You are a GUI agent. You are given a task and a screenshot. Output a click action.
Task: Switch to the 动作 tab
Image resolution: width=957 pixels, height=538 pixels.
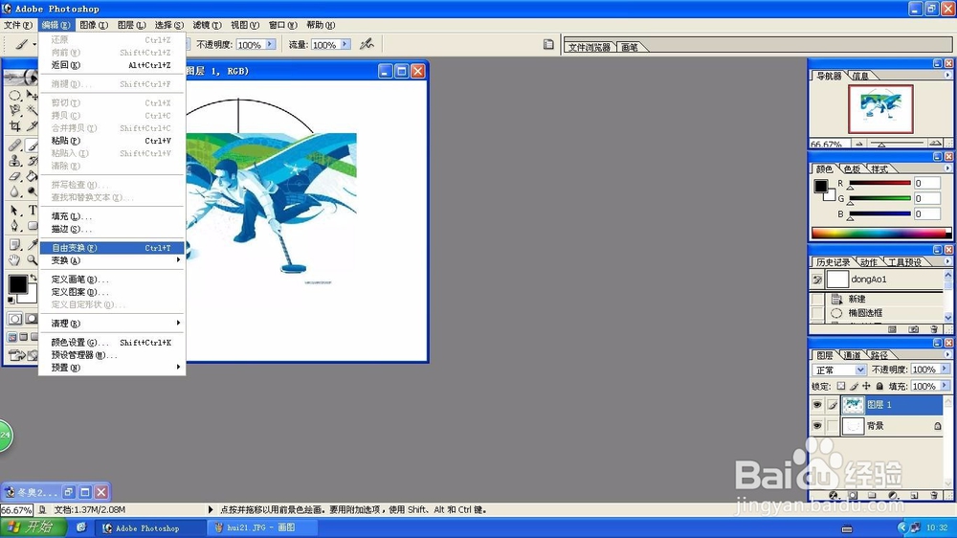click(869, 262)
